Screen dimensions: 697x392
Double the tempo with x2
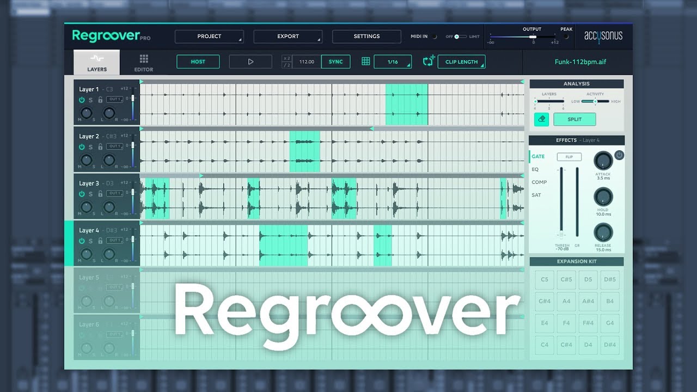287,58
